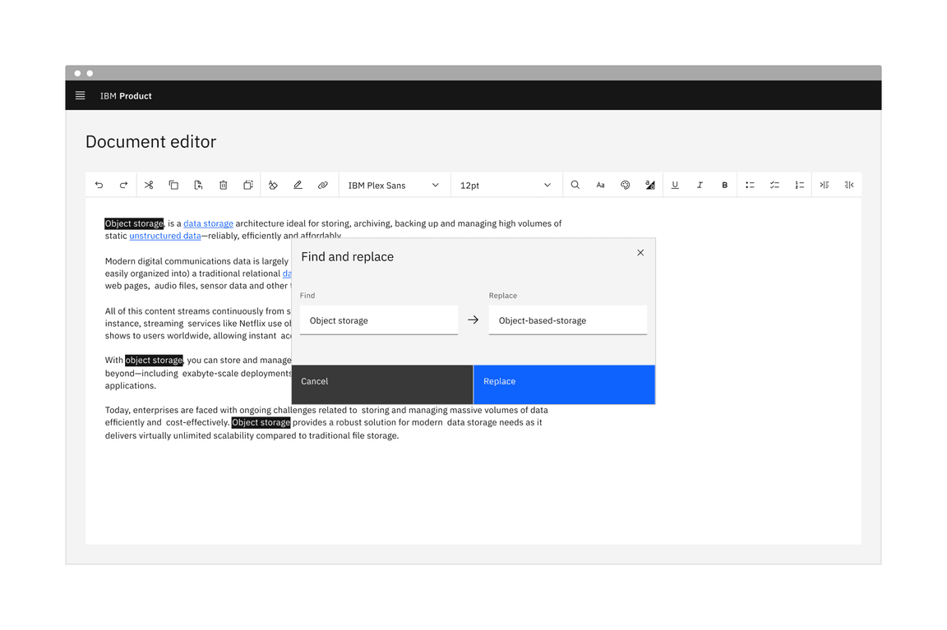
Task: Open the hamburger menu in the header
Action: (x=80, y=95)
